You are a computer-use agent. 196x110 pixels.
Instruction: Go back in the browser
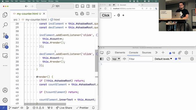(x=101, y=9)
